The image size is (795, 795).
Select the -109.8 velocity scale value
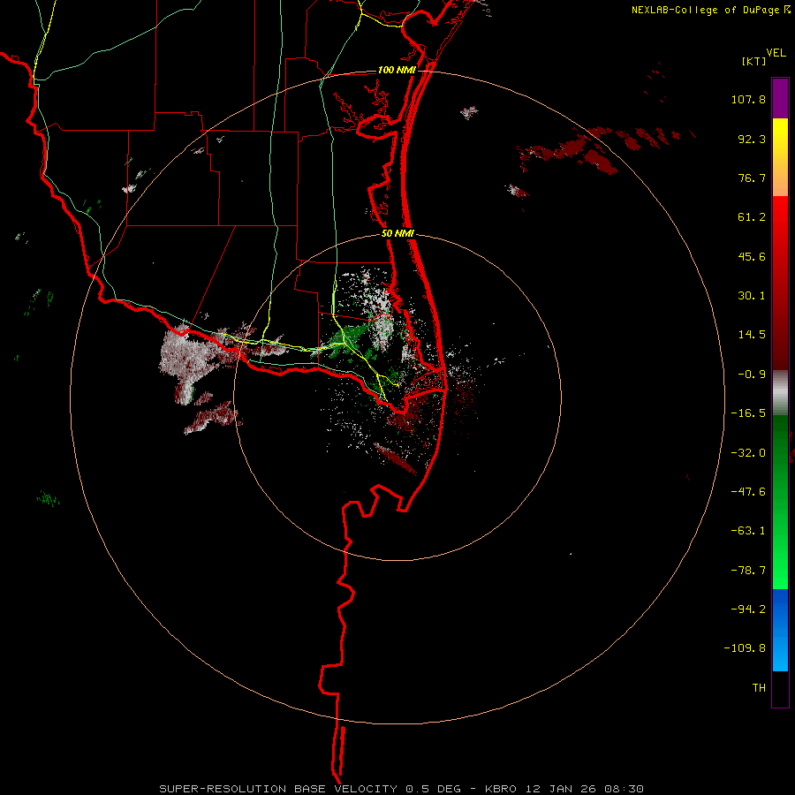click(745, 648)
